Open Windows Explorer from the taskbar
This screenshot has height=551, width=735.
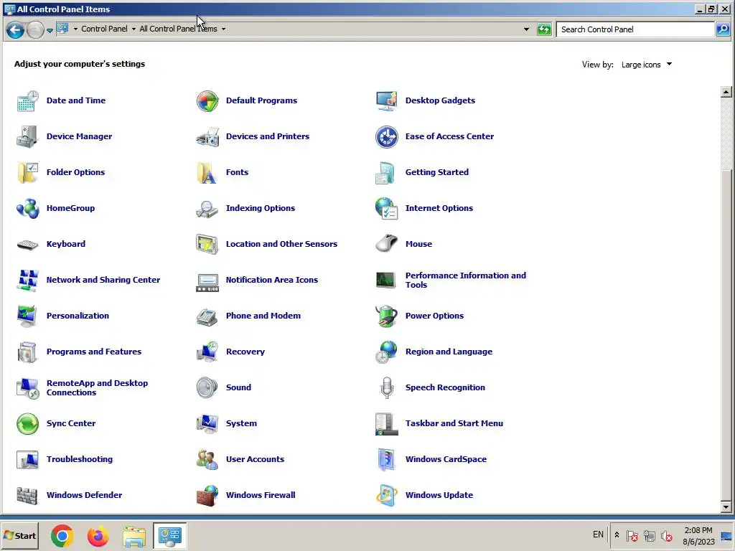(134, 536)
